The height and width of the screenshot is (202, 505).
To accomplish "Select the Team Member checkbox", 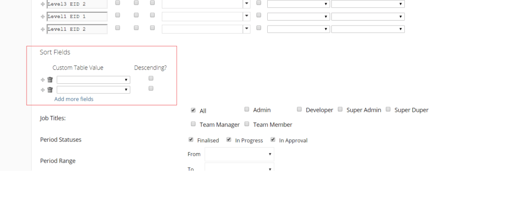I will [x=247, y=124].
